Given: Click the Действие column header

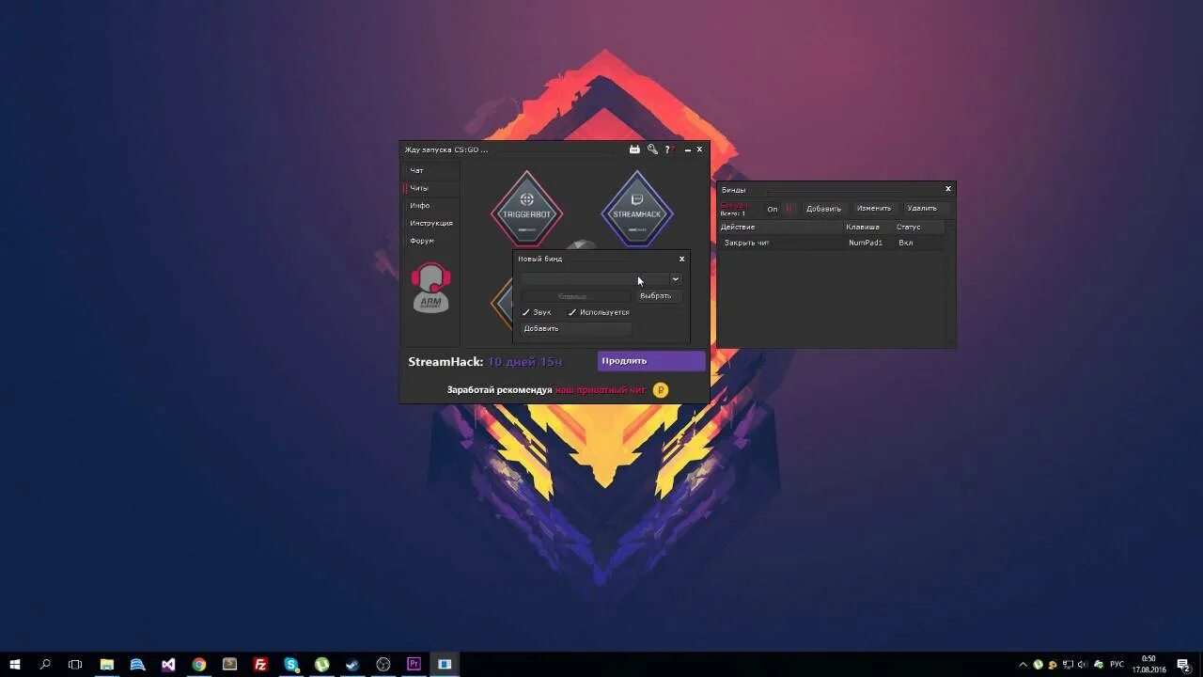Looking at the screenshot, I should pos(781,227).
